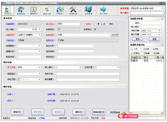Open the 检查来源 source dropdown
The image size is (167, 122).
162,8
